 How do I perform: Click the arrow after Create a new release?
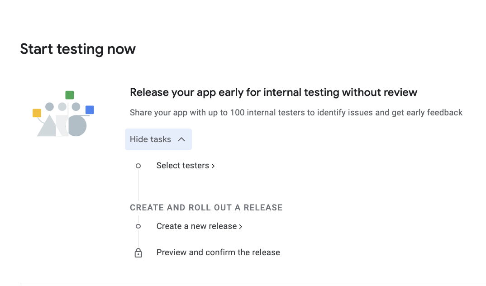(x=241, y=227)
